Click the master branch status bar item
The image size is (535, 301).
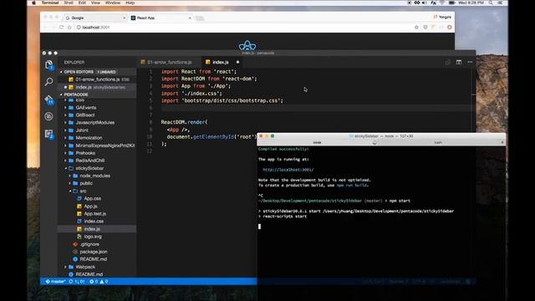coord(56,282)
